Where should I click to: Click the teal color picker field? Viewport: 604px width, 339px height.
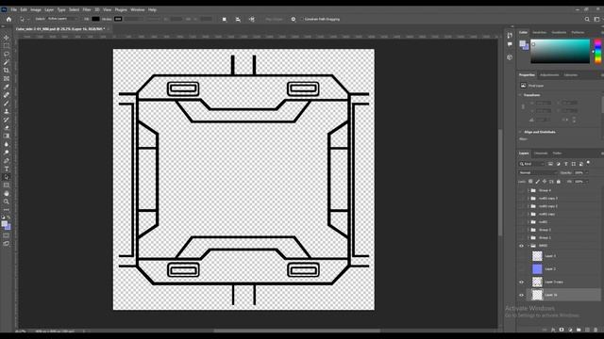click(560, 51)
